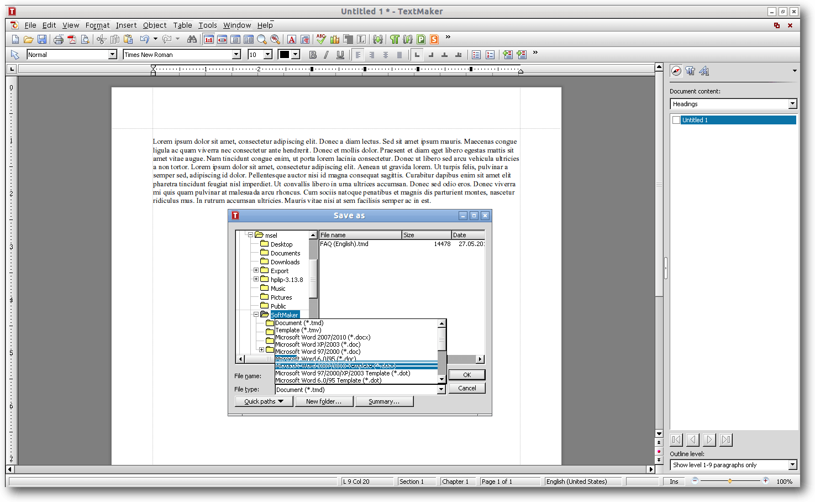
Task: Open the File type dropdown arrow
Action: [441, 390]
